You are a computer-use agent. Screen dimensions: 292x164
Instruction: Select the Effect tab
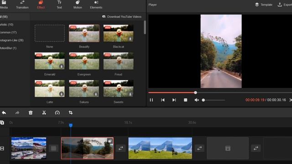tap(41, 5)
